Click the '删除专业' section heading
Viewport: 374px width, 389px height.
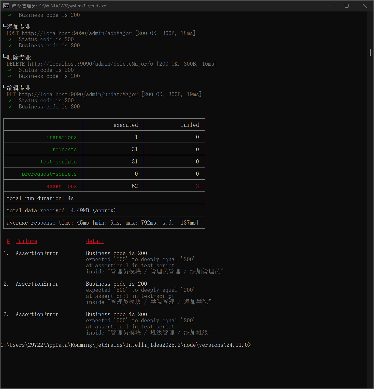coord(19,58)
